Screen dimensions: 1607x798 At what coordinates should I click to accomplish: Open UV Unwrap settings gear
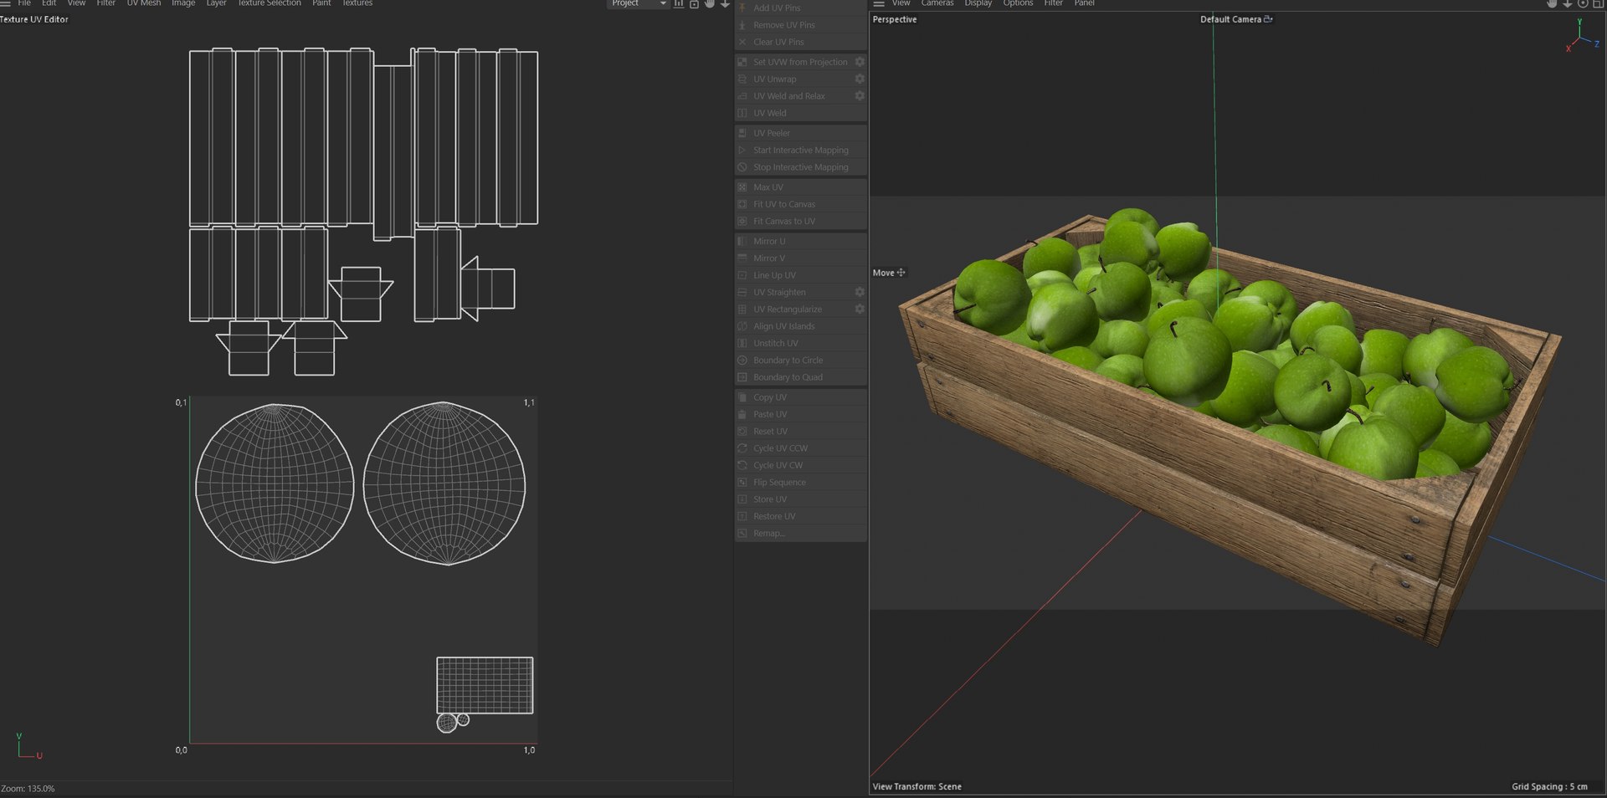click(x=859, y=79)
